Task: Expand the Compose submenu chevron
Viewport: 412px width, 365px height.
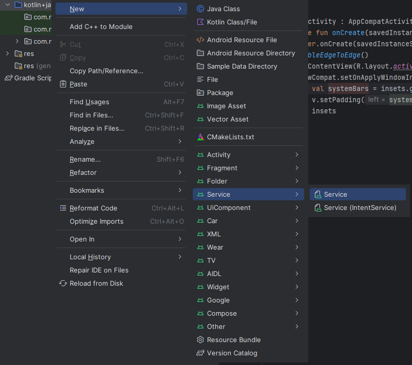Action: coord(297,313)
